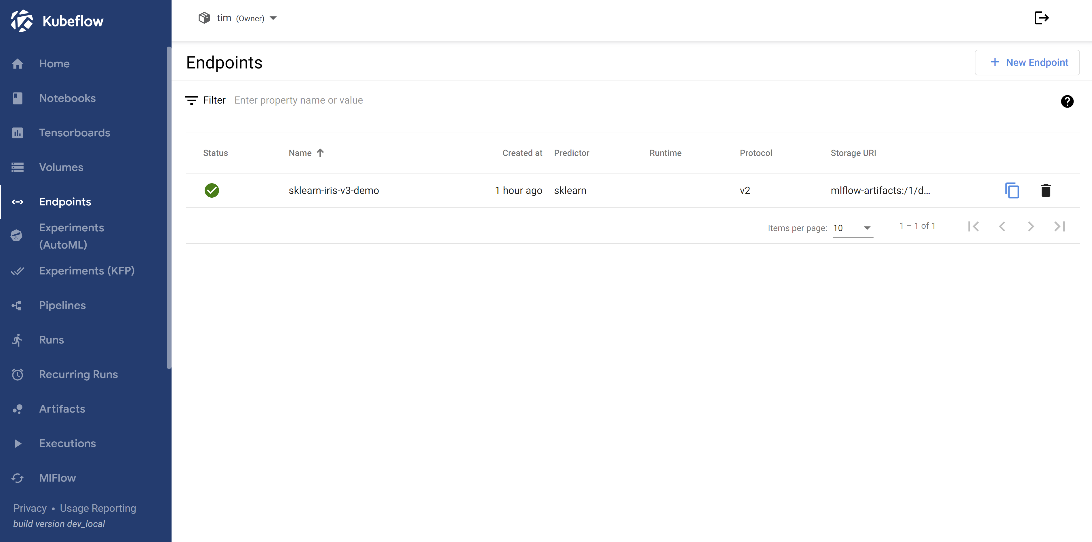Copy sklearn-iris-v3-demo endpoint with copy icon
Viewport: 1092px width, 542px height.
point(1012,190)
